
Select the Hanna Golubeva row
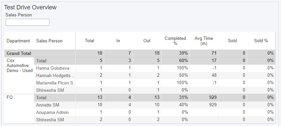[x=155, y=68]
